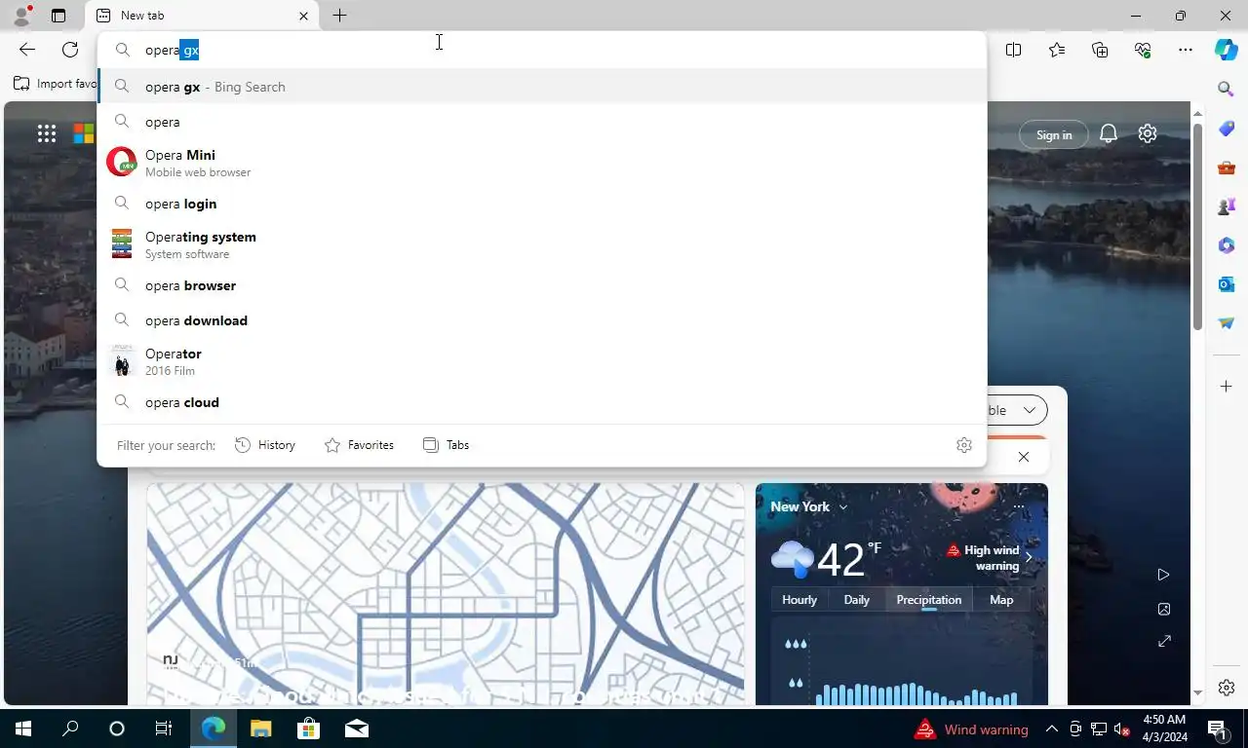The height and width of the screenshot is (748, 1248).
Task: Expand New York location dropdown
Action: coord(809,506)
